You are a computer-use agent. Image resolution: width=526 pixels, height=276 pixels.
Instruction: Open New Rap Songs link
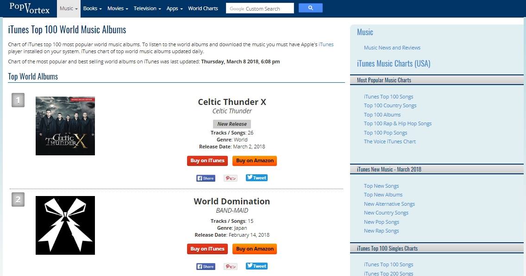click(382, 231)
